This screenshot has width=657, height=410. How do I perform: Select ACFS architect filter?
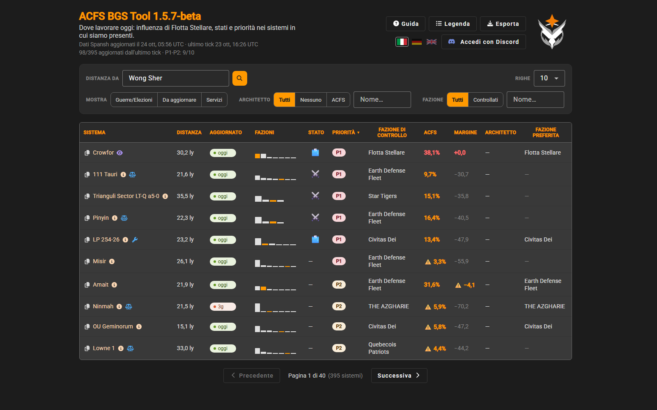(338, 100)
